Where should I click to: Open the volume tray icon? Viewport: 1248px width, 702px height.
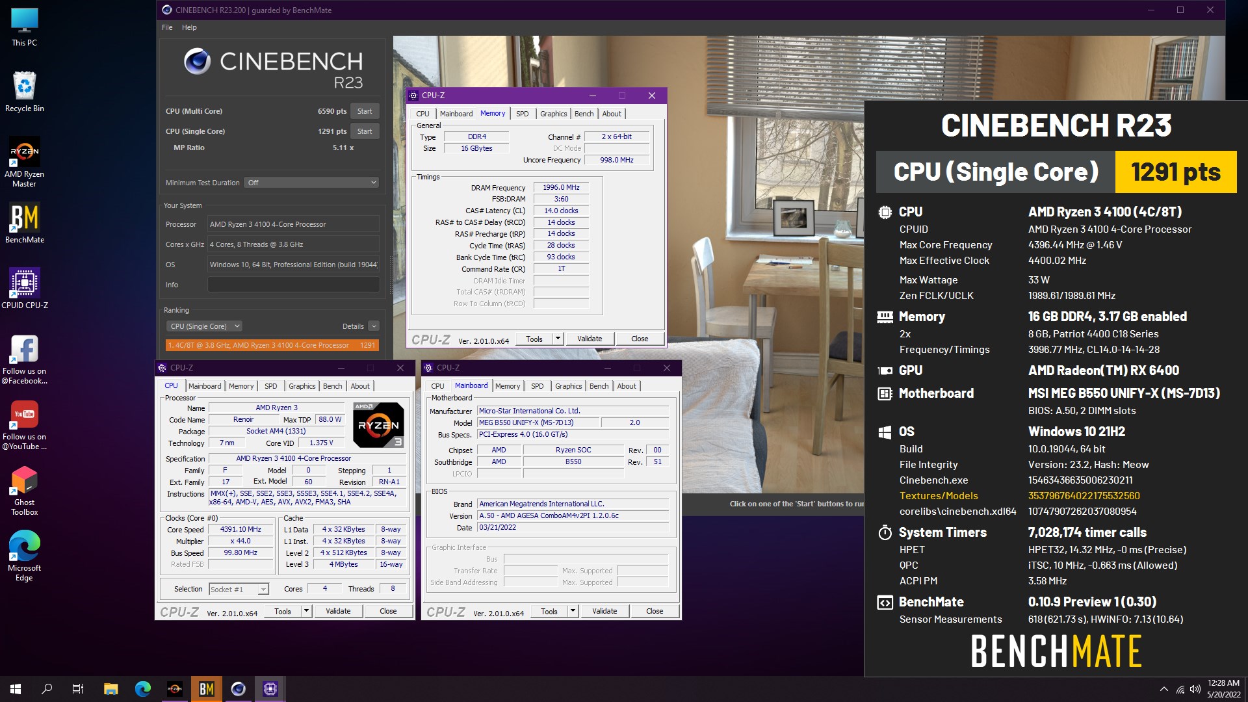click(x=1195, y=689)
